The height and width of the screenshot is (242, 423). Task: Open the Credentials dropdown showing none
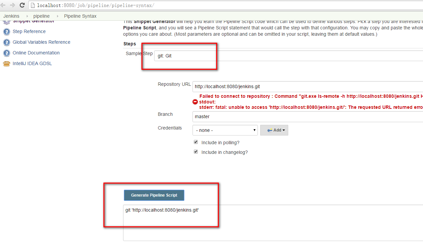(x=225, y=130)
